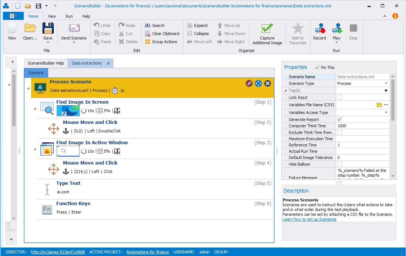Click the wrench tools icon on Process Scenario
Viewport: 406px width, 256px height.
[x=268, y=83]
